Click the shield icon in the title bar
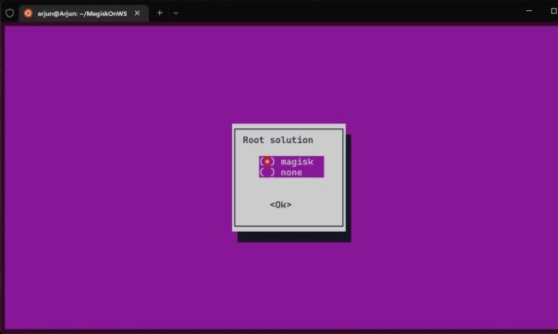 pos(10,13)
